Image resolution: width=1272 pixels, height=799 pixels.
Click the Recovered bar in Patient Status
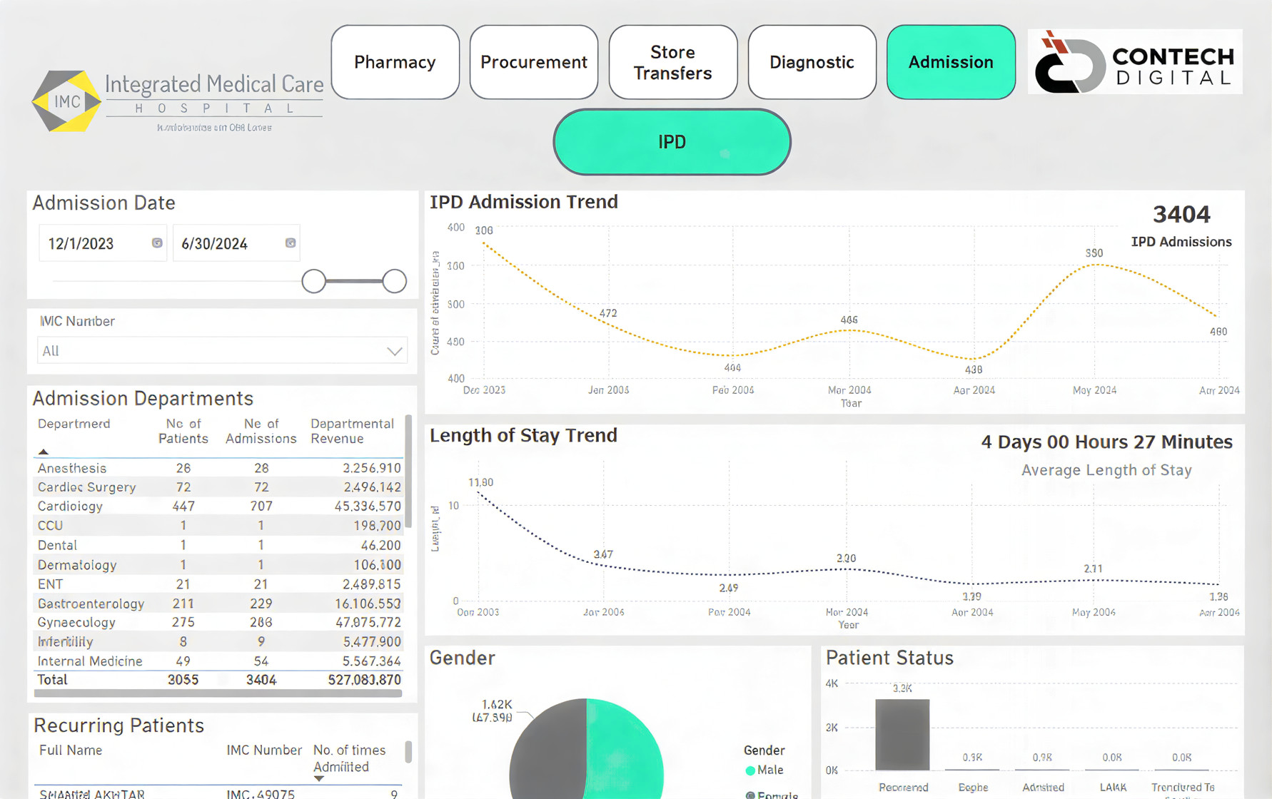(x=902, y=734)
